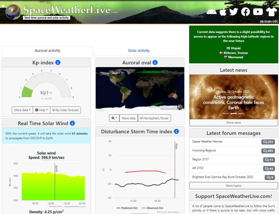Visit the Facebook page icon
279x214 pixels.
(x=245, y=12)
